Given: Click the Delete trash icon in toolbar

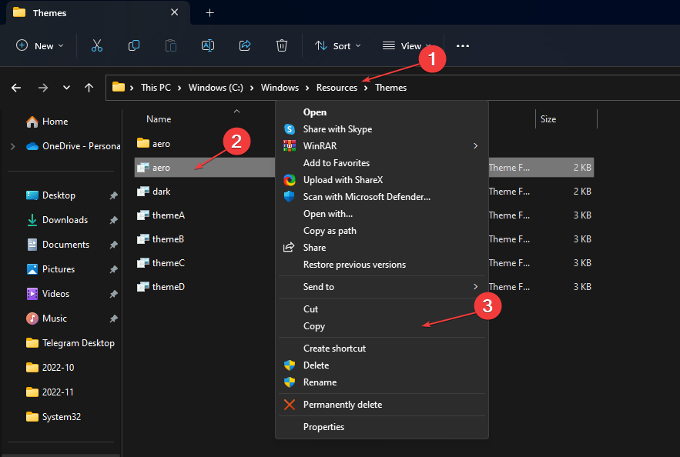Looking at the screenshot, I should pos(282,45).
